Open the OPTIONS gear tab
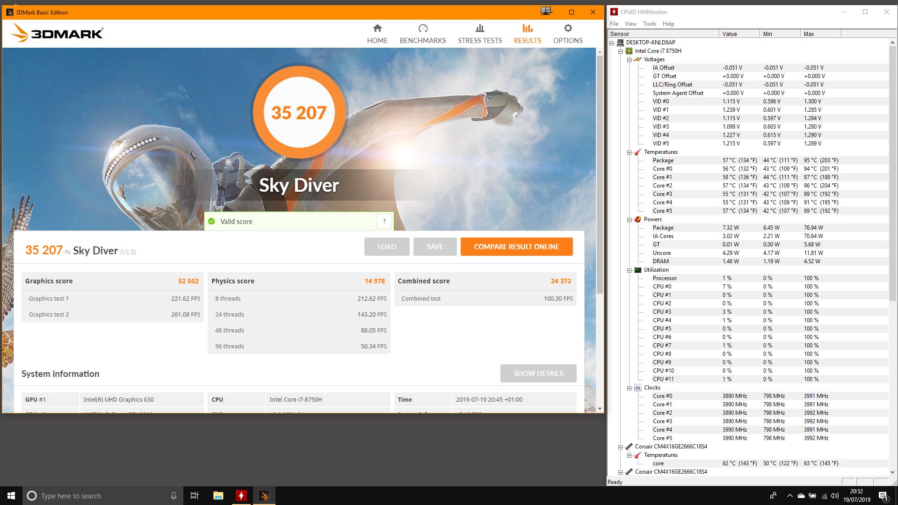 point(568,34)
